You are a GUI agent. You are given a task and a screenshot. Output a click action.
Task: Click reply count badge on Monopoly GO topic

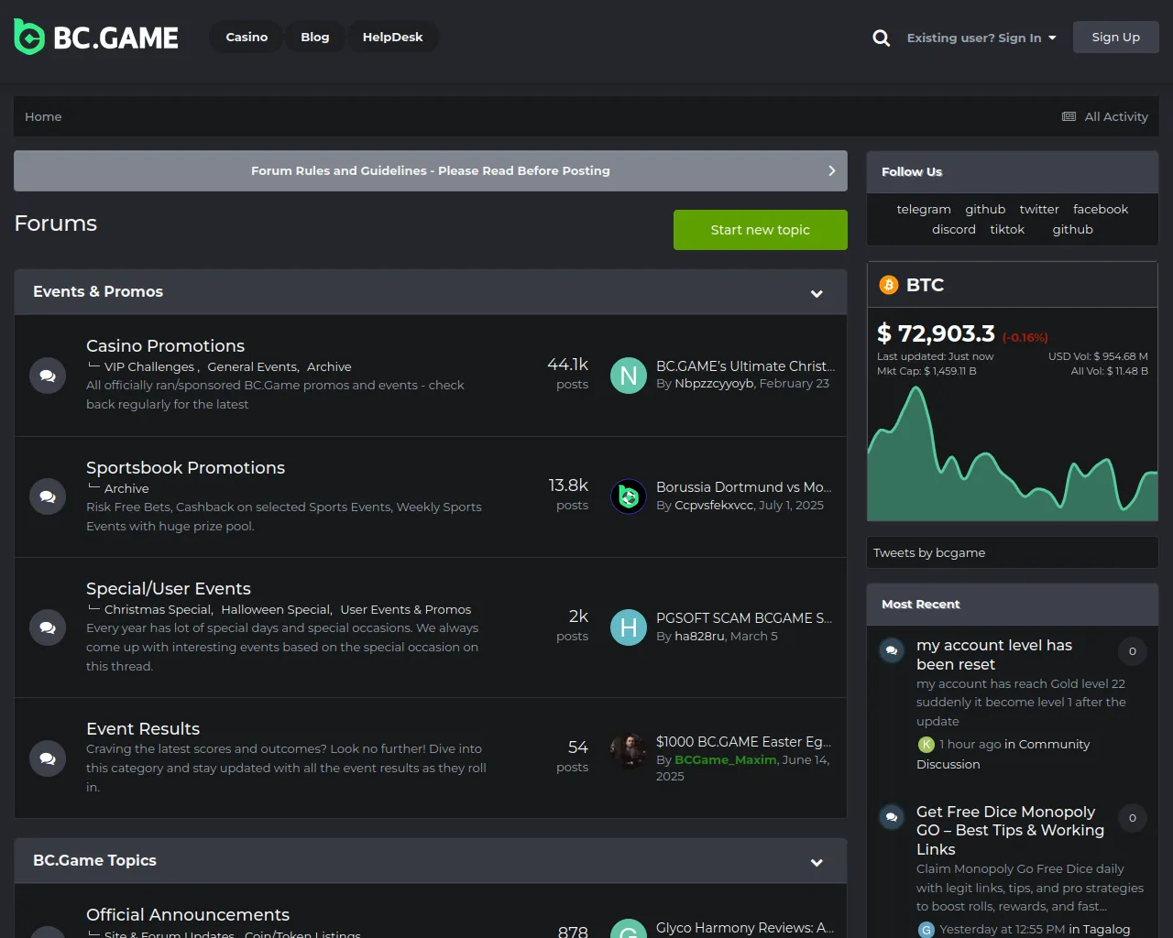pos(1133,818)
